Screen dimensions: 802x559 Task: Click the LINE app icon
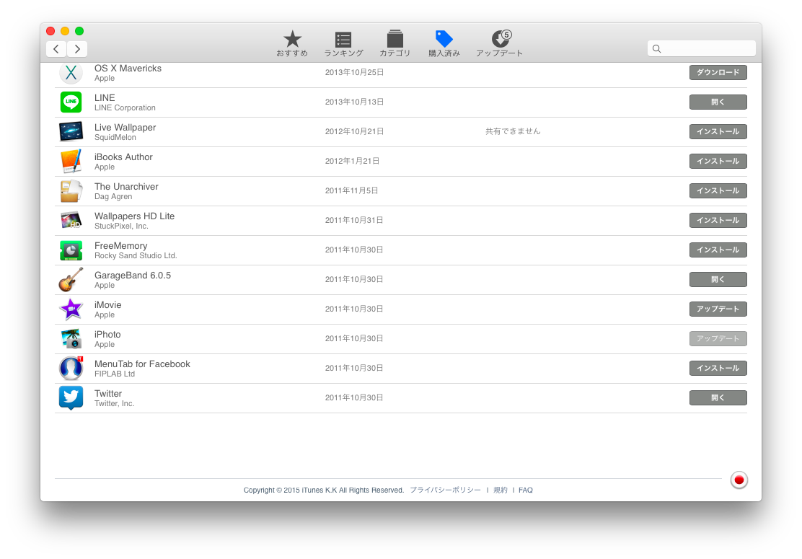point(71,102)
